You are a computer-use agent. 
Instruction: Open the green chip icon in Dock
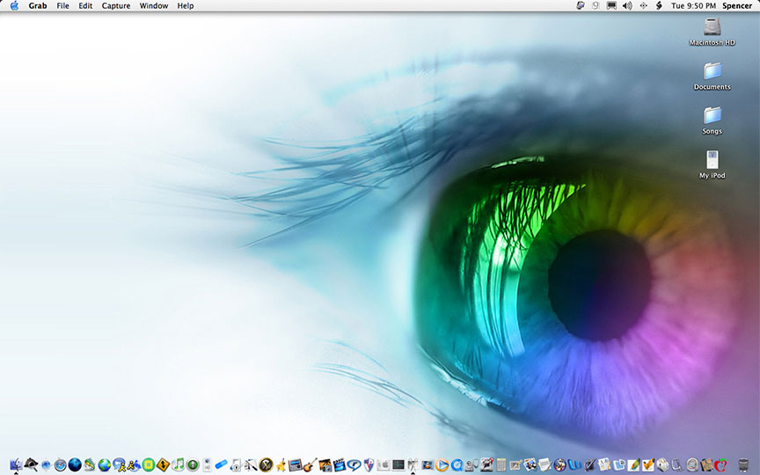click(149, 465)
